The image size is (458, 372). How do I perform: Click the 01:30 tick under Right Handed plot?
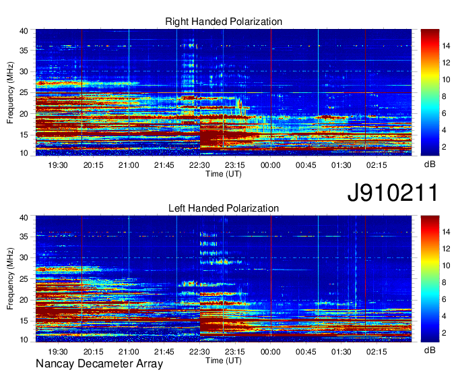point(341,165)
